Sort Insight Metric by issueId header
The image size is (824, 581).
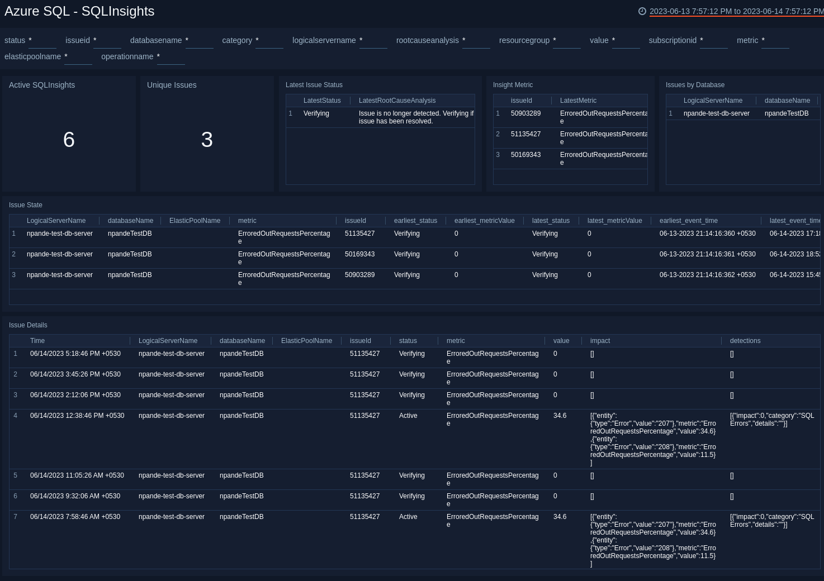coord(522,101)
